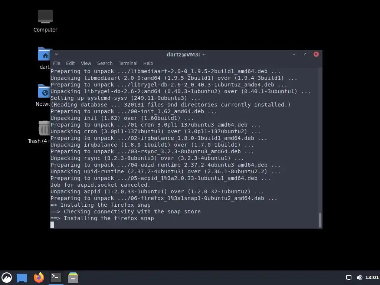Click 'Unpacking uuid-runtime' output line
Screen dimensions: 380x285
click(x=165, y=171)
